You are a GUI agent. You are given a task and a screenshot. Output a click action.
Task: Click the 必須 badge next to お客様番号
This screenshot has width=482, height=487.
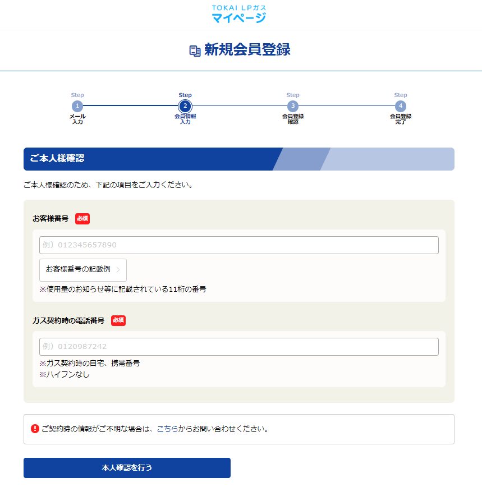coord(82,219)
